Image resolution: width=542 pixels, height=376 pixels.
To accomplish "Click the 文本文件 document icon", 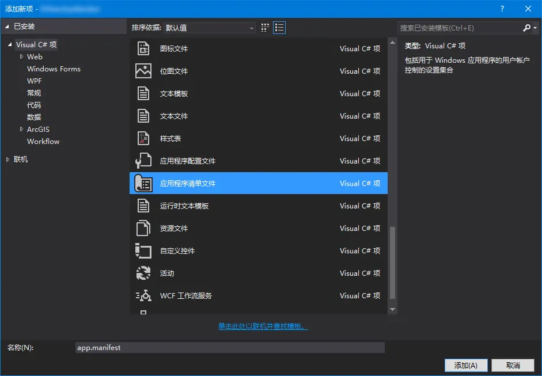I will click(x=143, y=116).
